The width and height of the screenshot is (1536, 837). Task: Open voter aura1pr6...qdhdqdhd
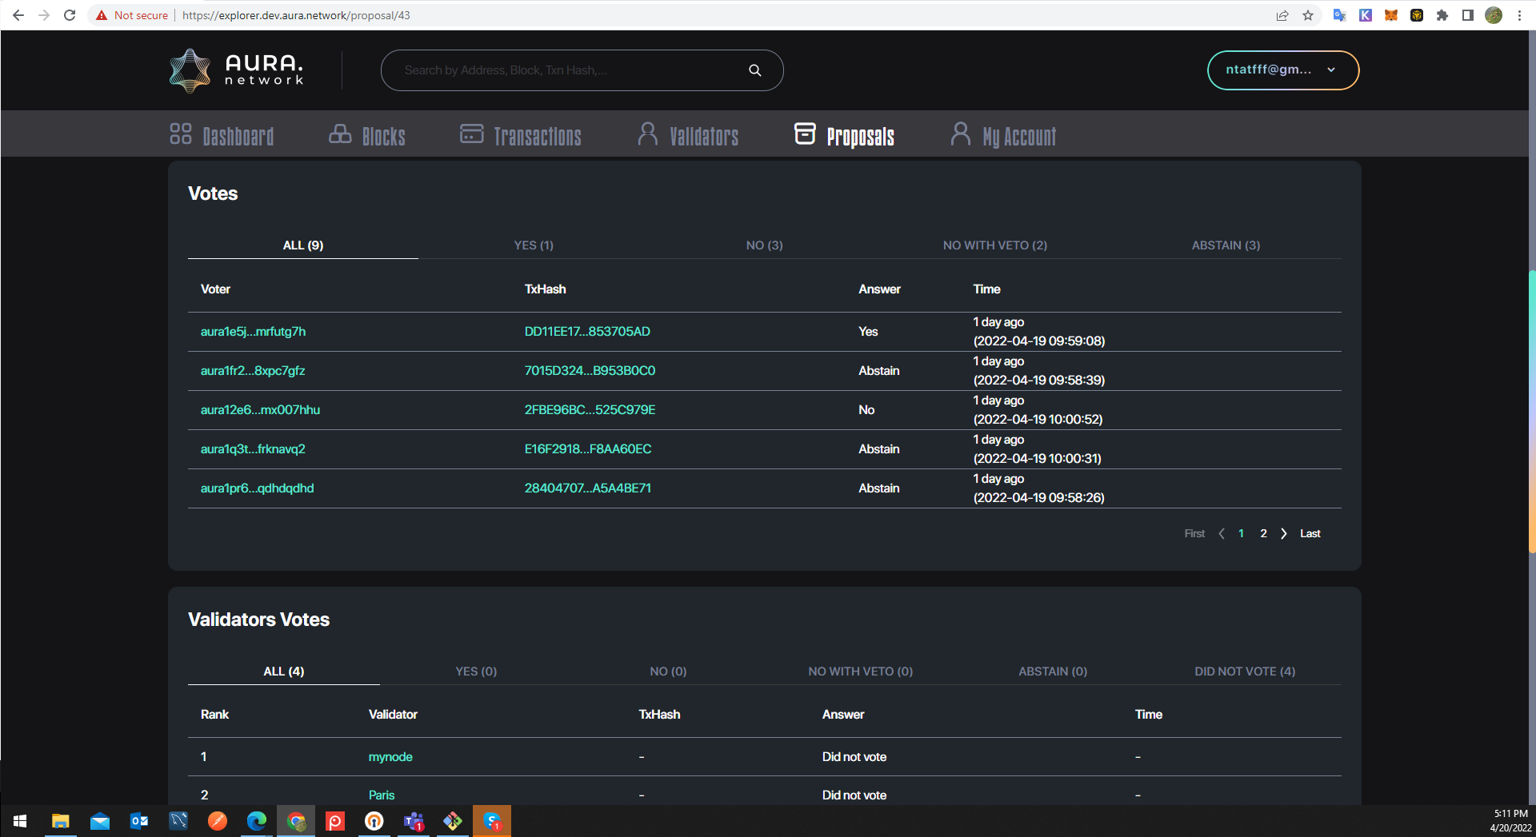pyautogui.click(x=257, y=488)
